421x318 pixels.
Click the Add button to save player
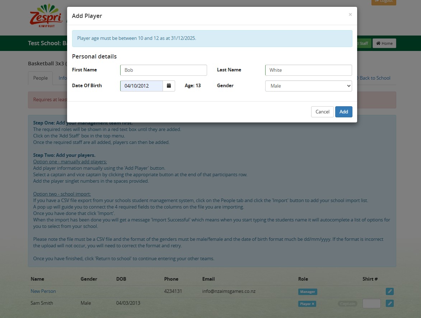[343, 112]
